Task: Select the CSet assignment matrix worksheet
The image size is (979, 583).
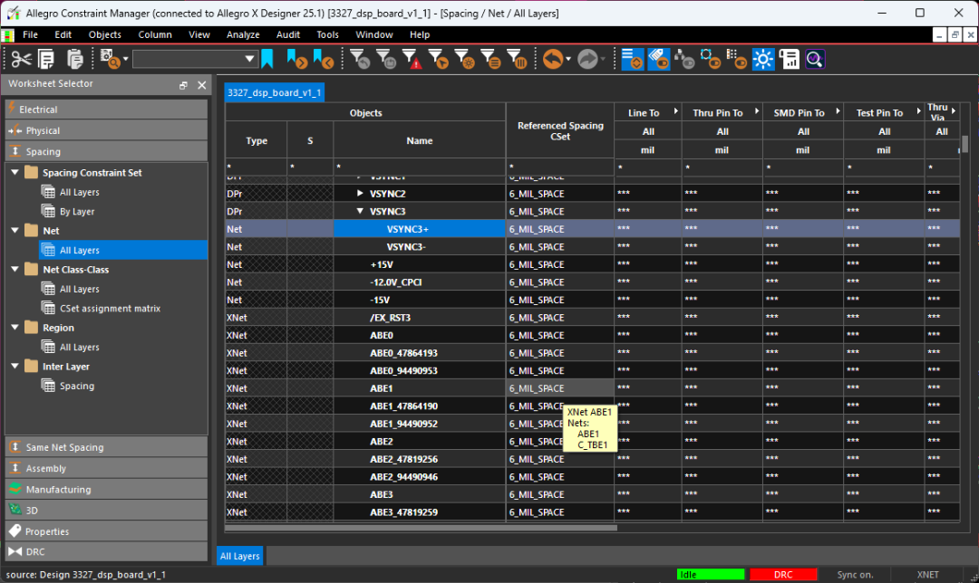Action: [x=110, y=309]
